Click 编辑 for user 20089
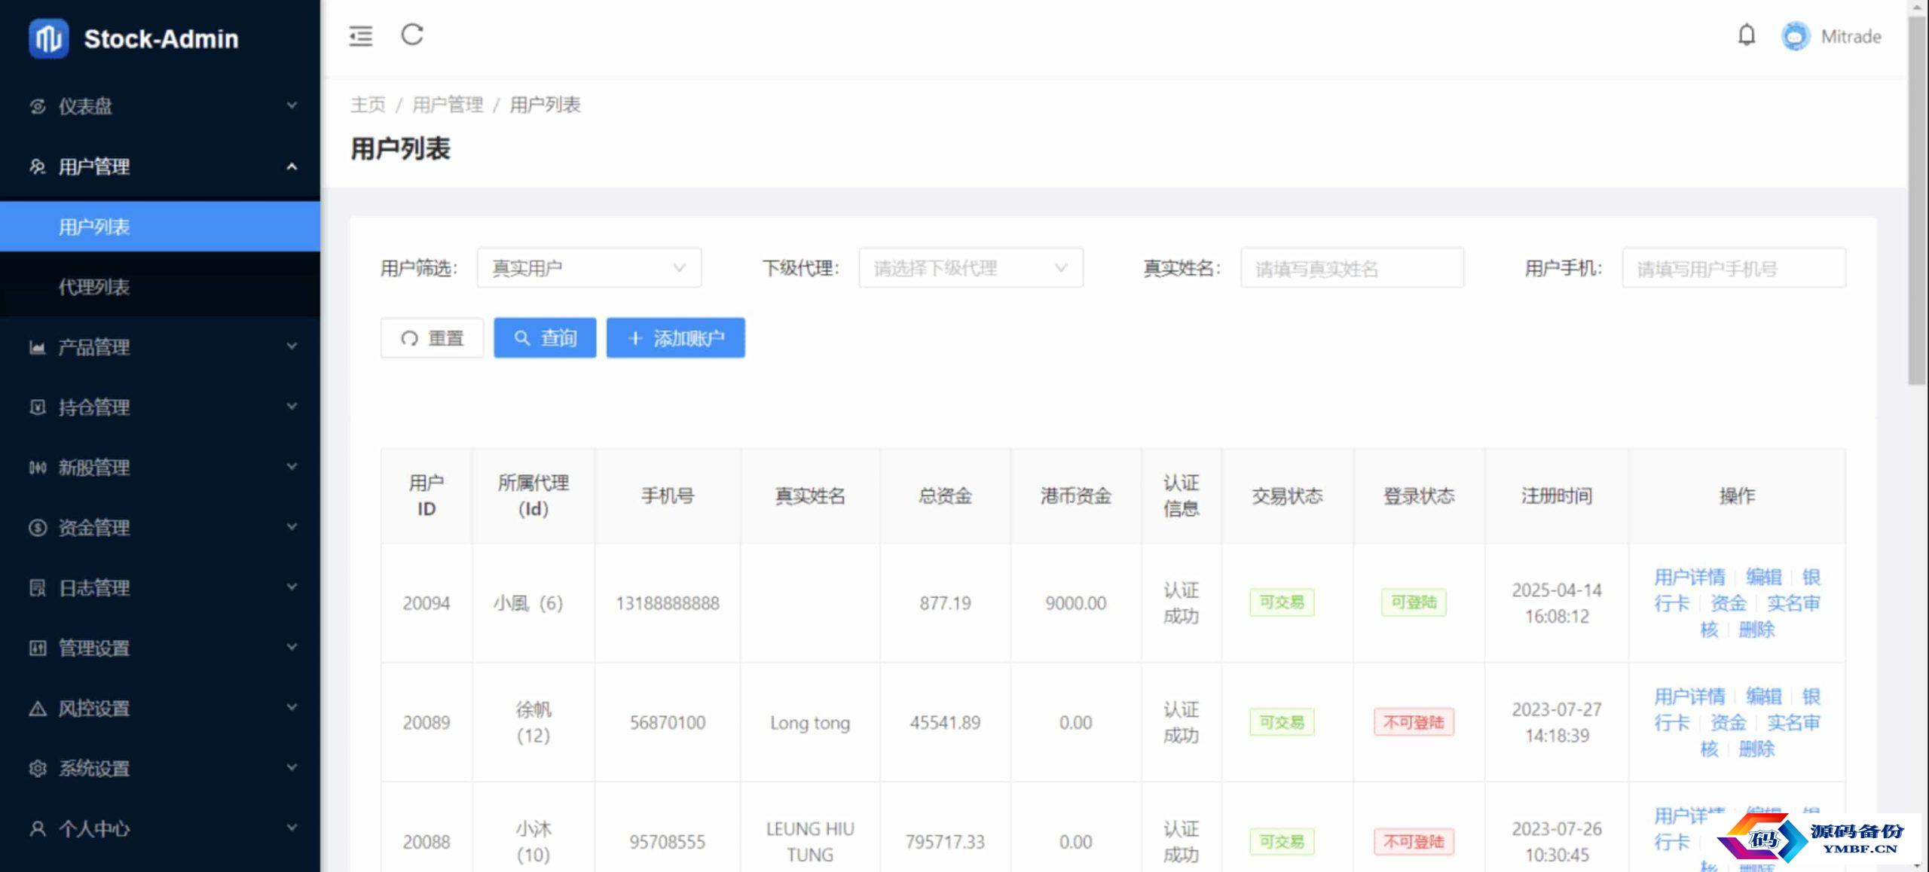This screenshot has height=872, width=1929. pyautogui.click(x=1764, y=697)
